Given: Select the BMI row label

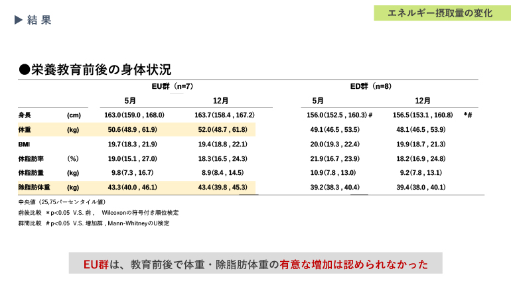Looking at the screenshot, I should click(x=25, y=144).
